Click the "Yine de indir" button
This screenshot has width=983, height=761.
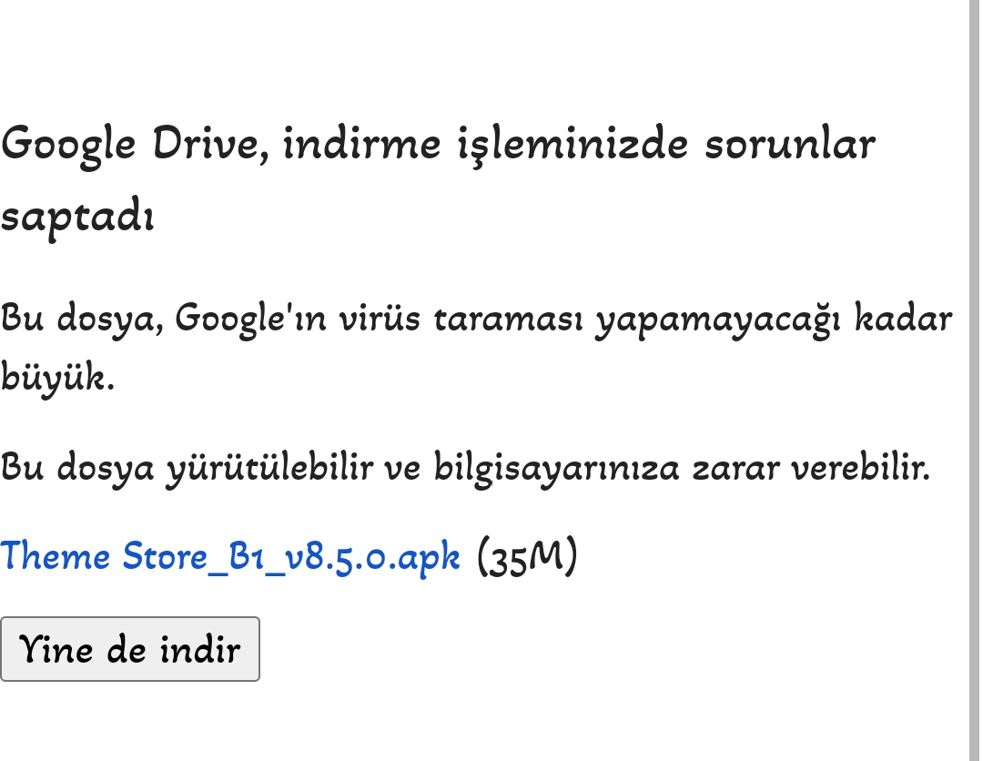pyautogui.click(x=130, y=649)
